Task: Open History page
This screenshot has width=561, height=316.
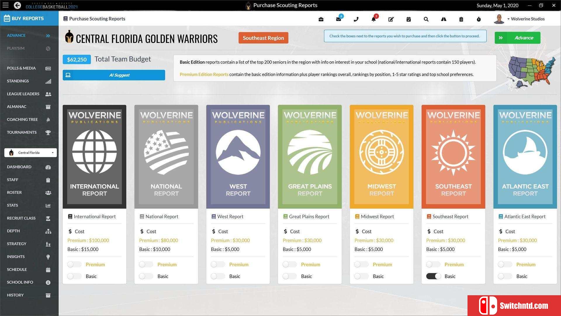Action: point(29,295)
